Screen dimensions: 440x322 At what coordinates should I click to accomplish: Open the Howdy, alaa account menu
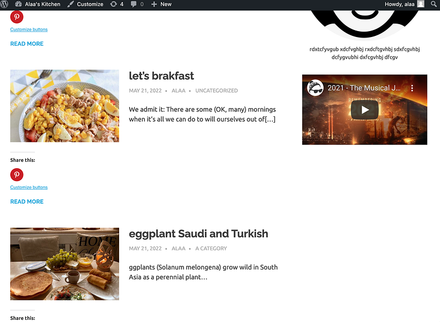point(402,4)
